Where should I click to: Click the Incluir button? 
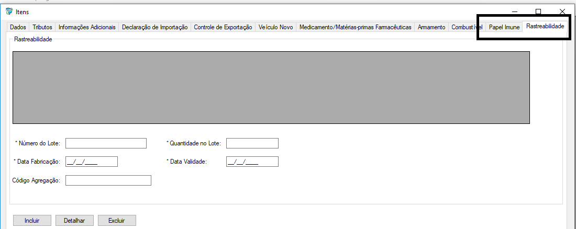(32, 221)
